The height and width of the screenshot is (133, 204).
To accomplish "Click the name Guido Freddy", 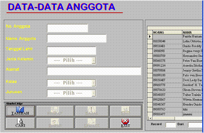I will (192, 46).
